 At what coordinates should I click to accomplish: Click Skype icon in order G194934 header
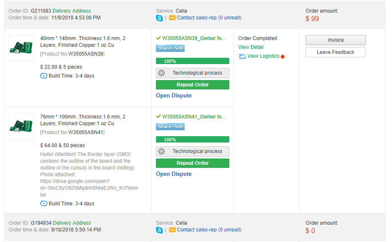pyautogui.click(x=159, y=230)
